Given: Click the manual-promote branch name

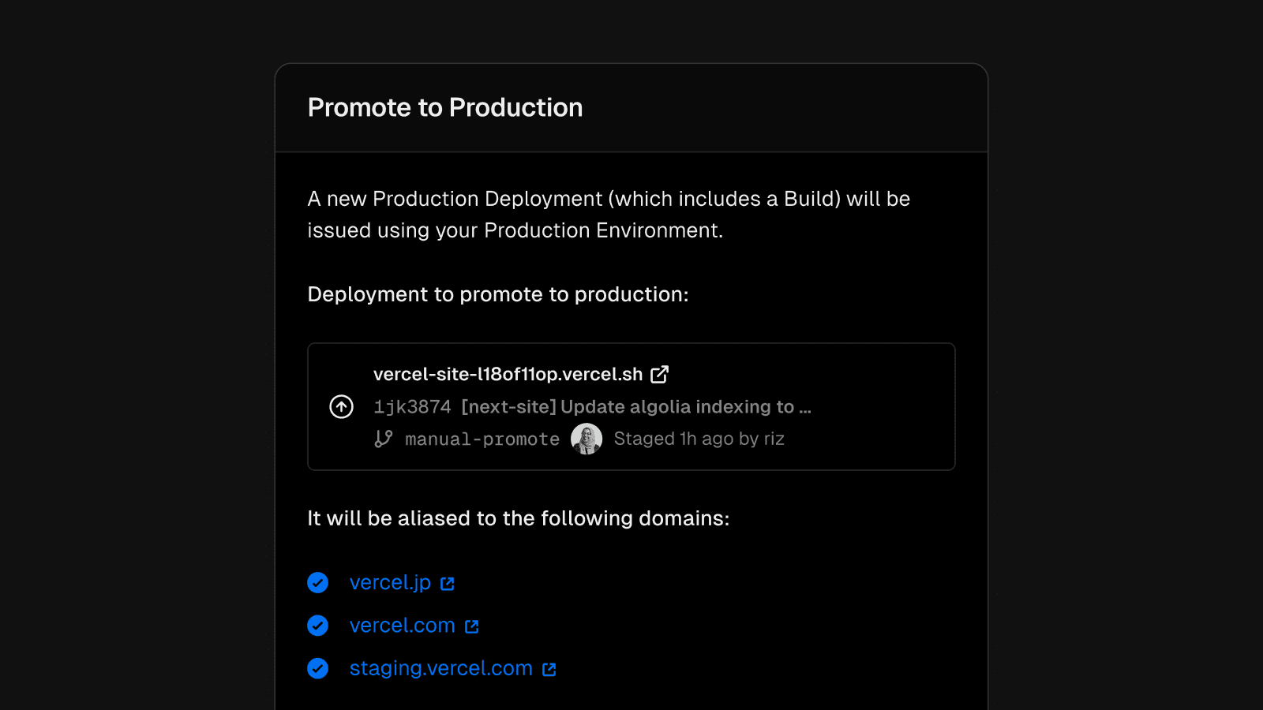Looking at the screenshot, I should coord(482,439).
